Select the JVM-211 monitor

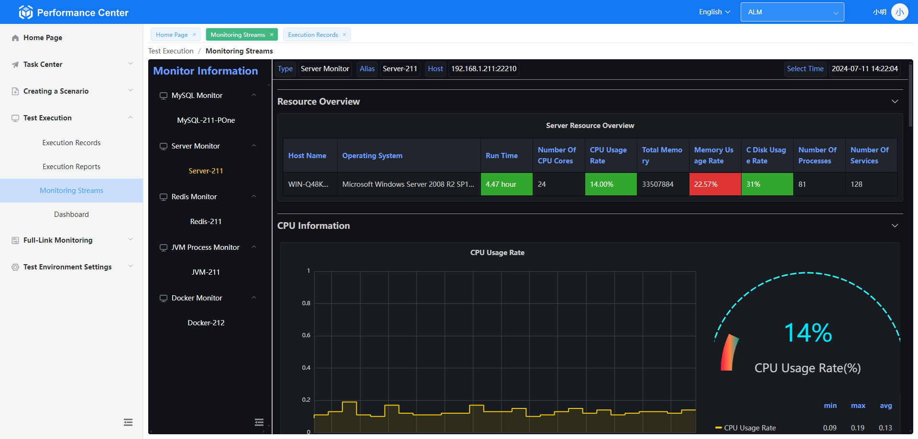[206, 272]
